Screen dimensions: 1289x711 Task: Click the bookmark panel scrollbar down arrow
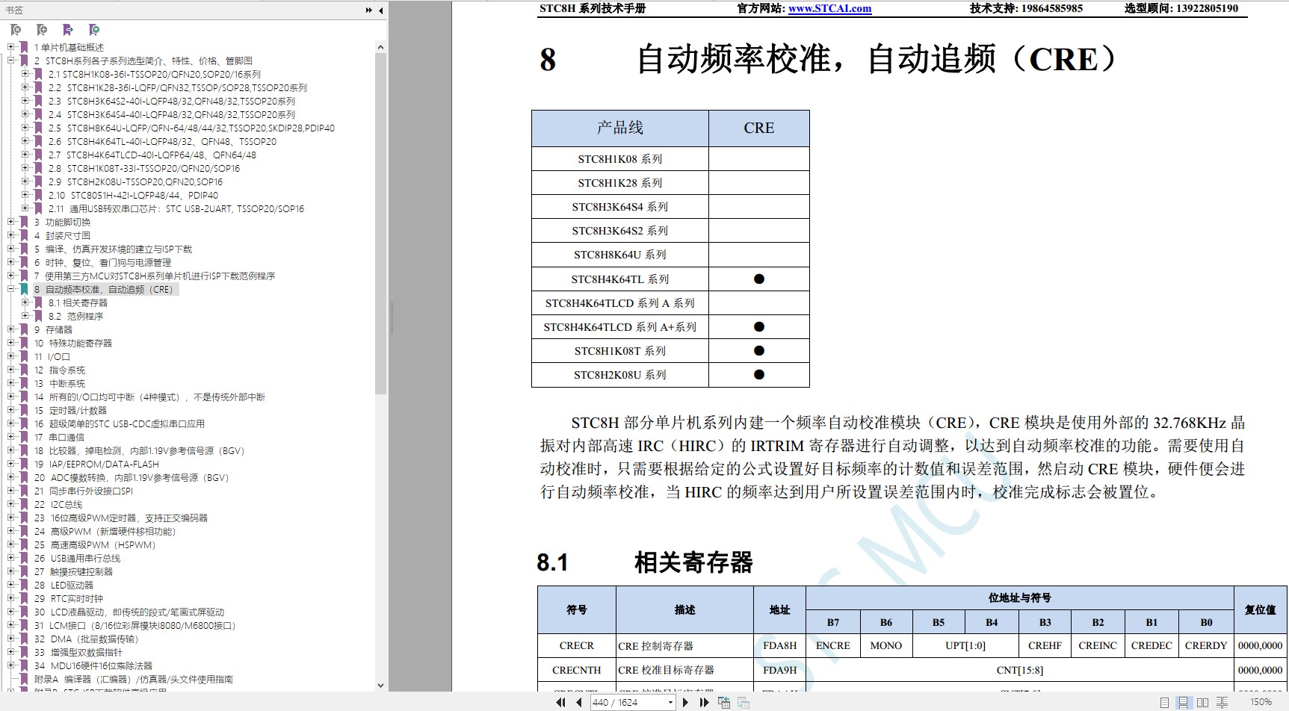tap(380, 685)
